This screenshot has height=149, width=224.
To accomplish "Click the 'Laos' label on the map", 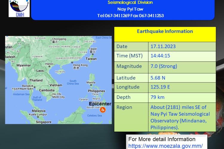I will pos(40,71).
